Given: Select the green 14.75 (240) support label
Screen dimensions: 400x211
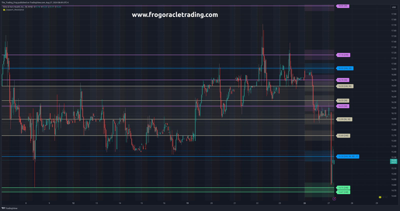Looking at the screenshot, I should pyautogui.click(x=343, y=188).
